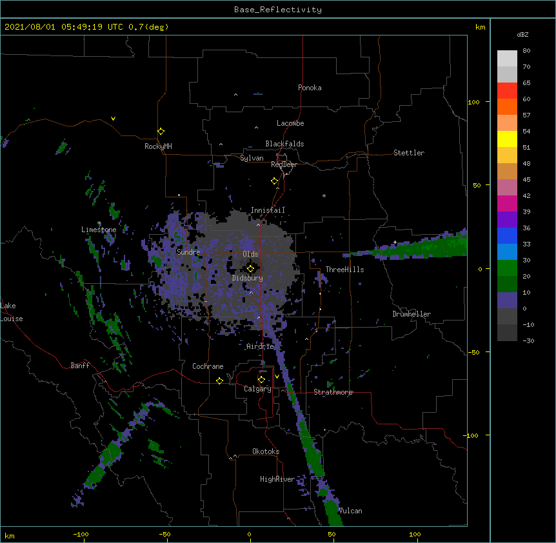The width and height of the screenshot is (556, 543).
Task: Pick the orange 60-57 dBZ legend swatch
Action: 507,106
